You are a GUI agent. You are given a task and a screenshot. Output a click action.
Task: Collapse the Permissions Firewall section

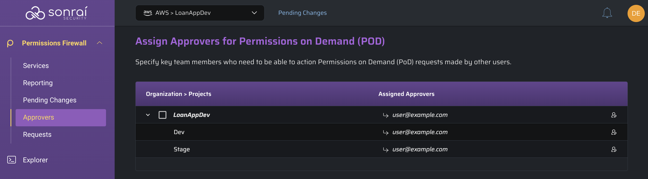pyautogui.click(x=100, y=43)
